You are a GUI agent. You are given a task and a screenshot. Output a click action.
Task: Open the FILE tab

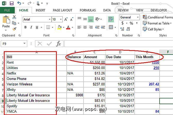coord(7,10)
